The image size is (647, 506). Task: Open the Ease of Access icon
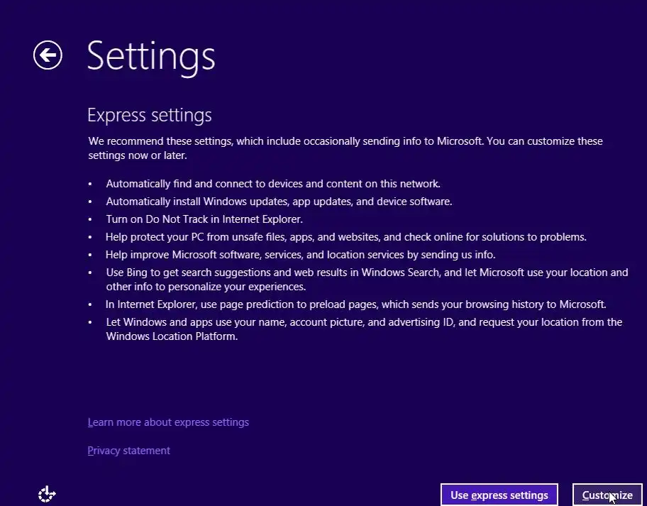pyautogui.click(x=46, y=494)
